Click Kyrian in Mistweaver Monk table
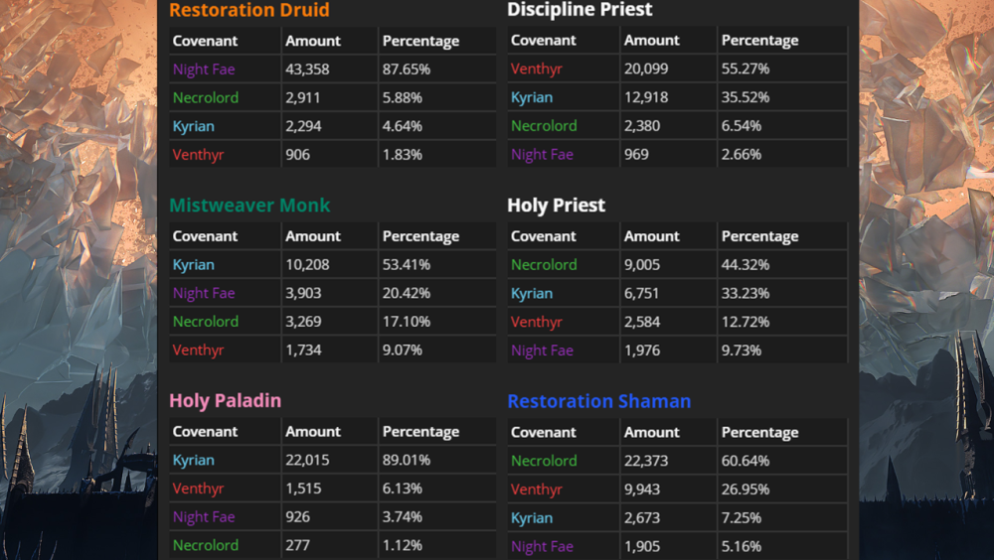The width and height of the screenshot is (994, 560). coord(193,265)
